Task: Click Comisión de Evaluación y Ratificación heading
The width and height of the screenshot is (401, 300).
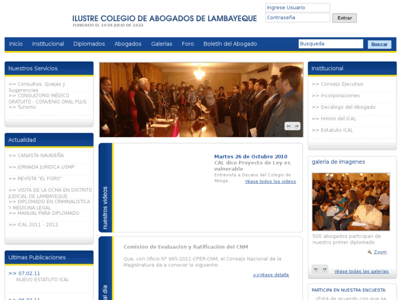Action: coord(186,247)
